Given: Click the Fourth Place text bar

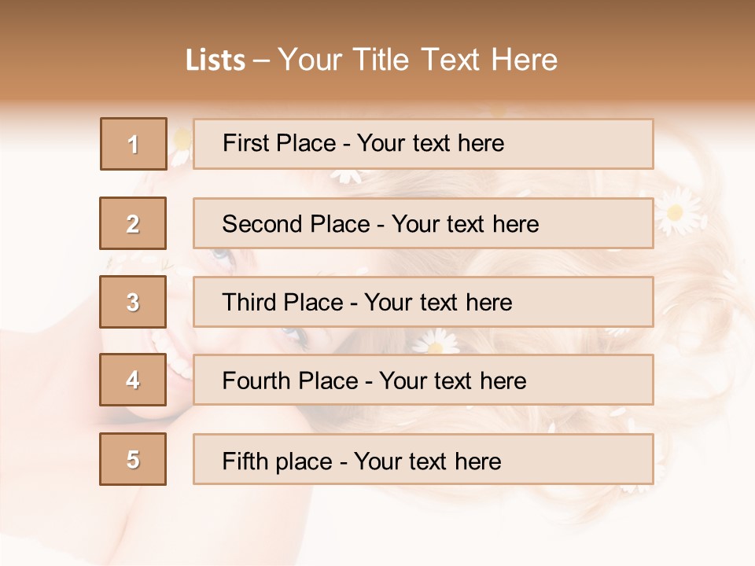Looking at the screenshot, I should tap(423, 380).
